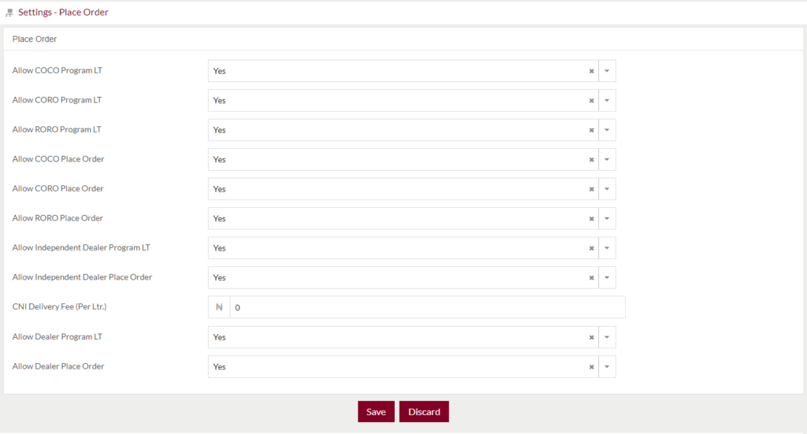This screenshot has height=434, width=807.
Task: Open the Allow CORO Place Order dropdown arrow
Action: click(x=607, y=189)
